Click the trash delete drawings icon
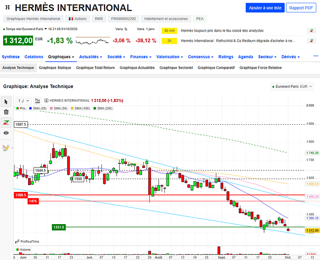Viewport: 320px width, 260px height. tap(6, 112)
